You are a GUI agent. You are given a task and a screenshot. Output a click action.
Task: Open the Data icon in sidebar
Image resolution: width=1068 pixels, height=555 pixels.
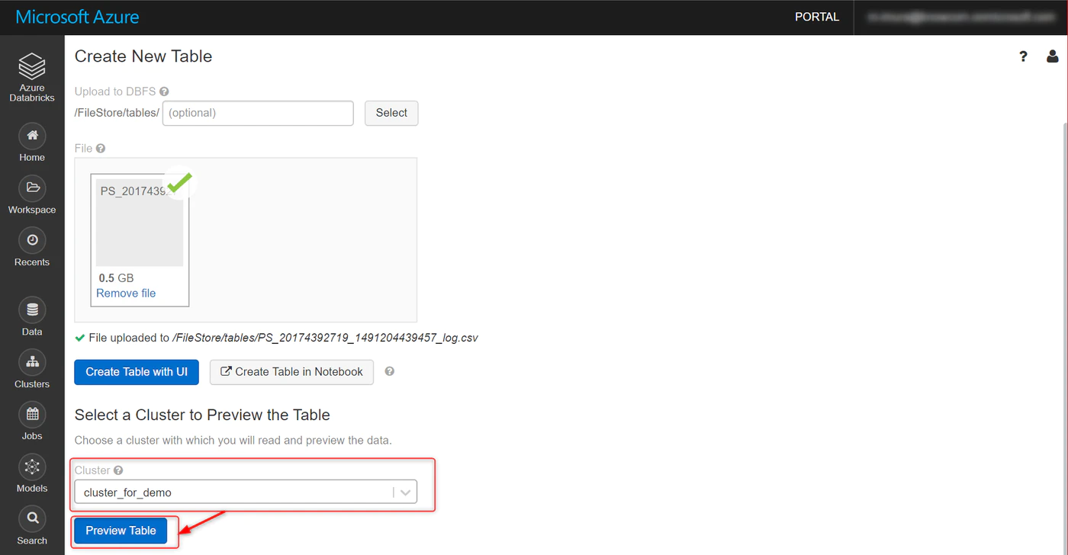pyautogui.click(x=32, y=310)
